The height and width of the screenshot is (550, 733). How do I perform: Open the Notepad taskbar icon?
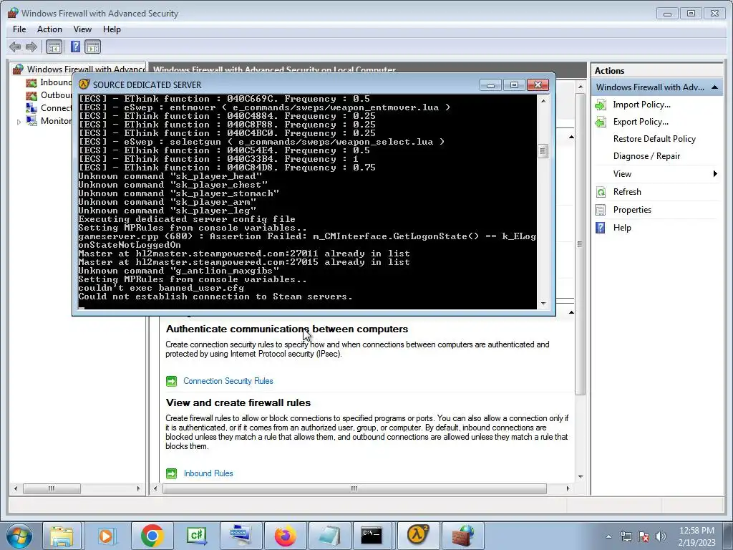coord(330,536)
